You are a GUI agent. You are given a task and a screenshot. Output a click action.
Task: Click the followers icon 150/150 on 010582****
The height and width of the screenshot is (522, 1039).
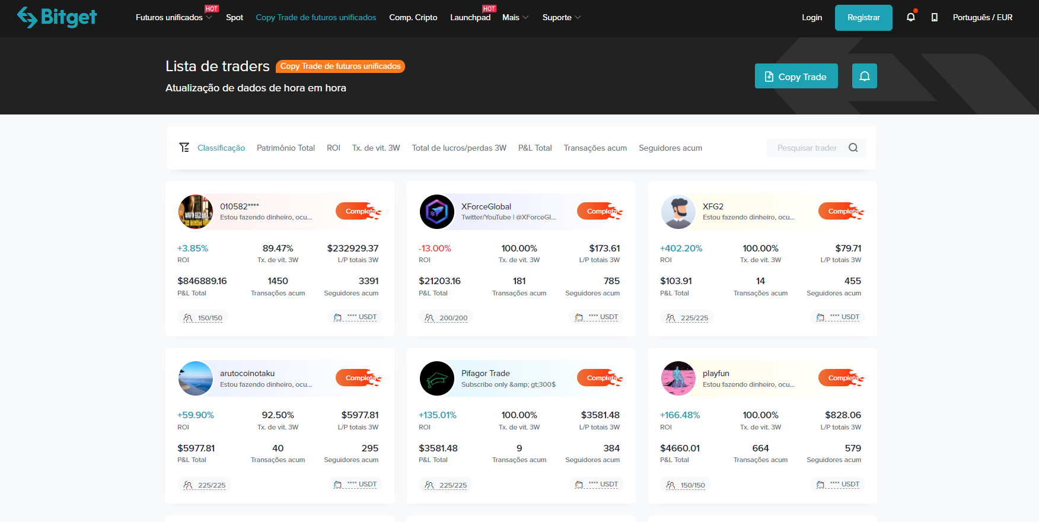click(188, 318)
